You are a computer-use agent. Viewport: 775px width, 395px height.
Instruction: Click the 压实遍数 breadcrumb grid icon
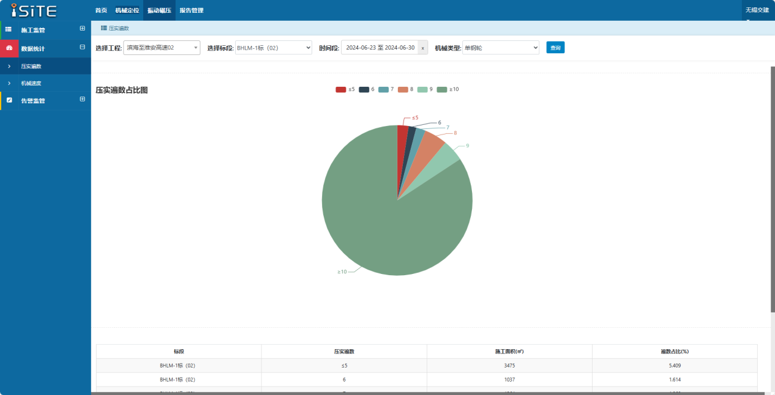pos(104,28)
